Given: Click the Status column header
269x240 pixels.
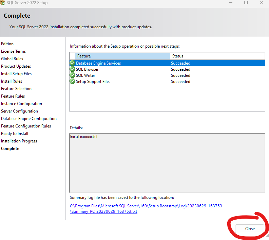Looking at the screenshot, I should [217, 56].
